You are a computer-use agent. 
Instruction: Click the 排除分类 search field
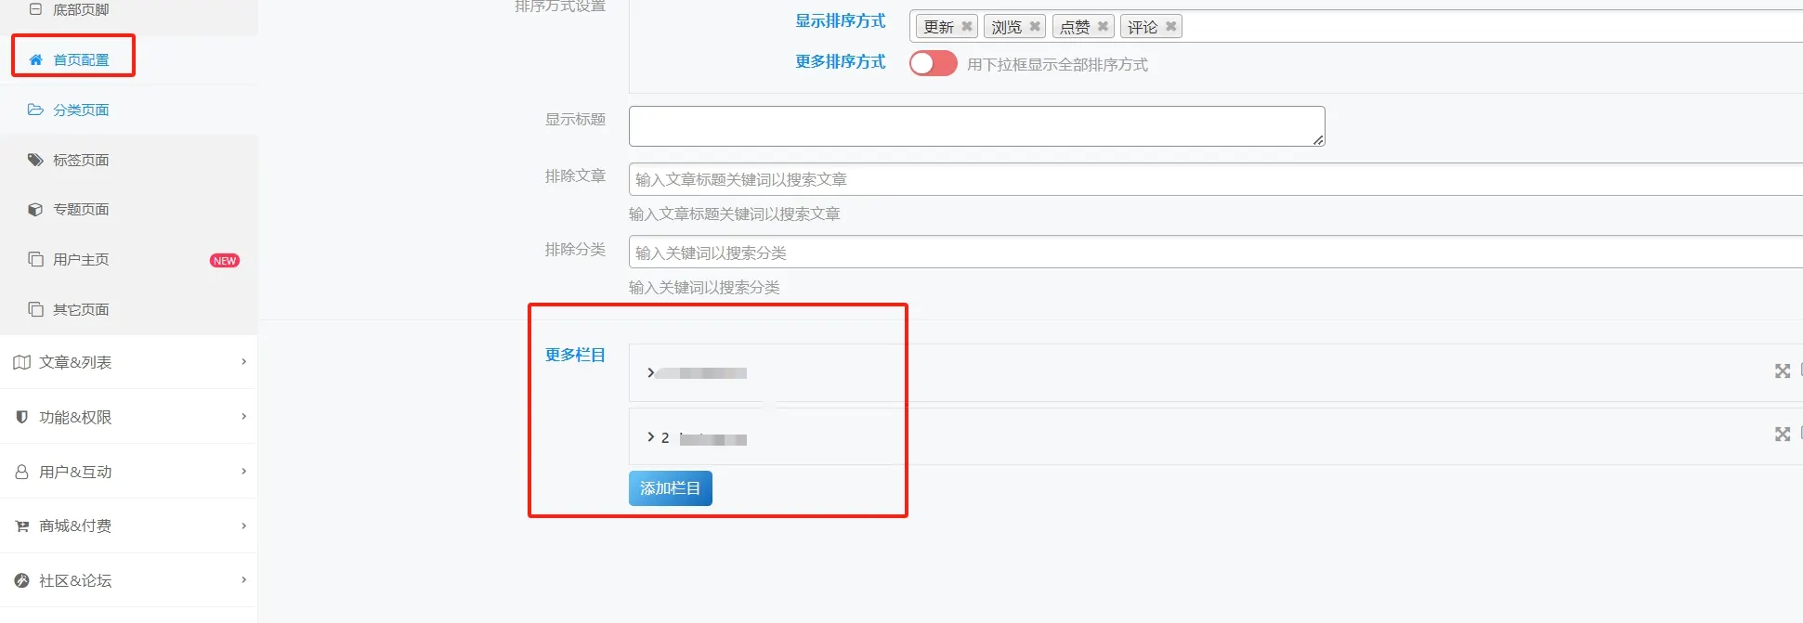(1216, 253)
